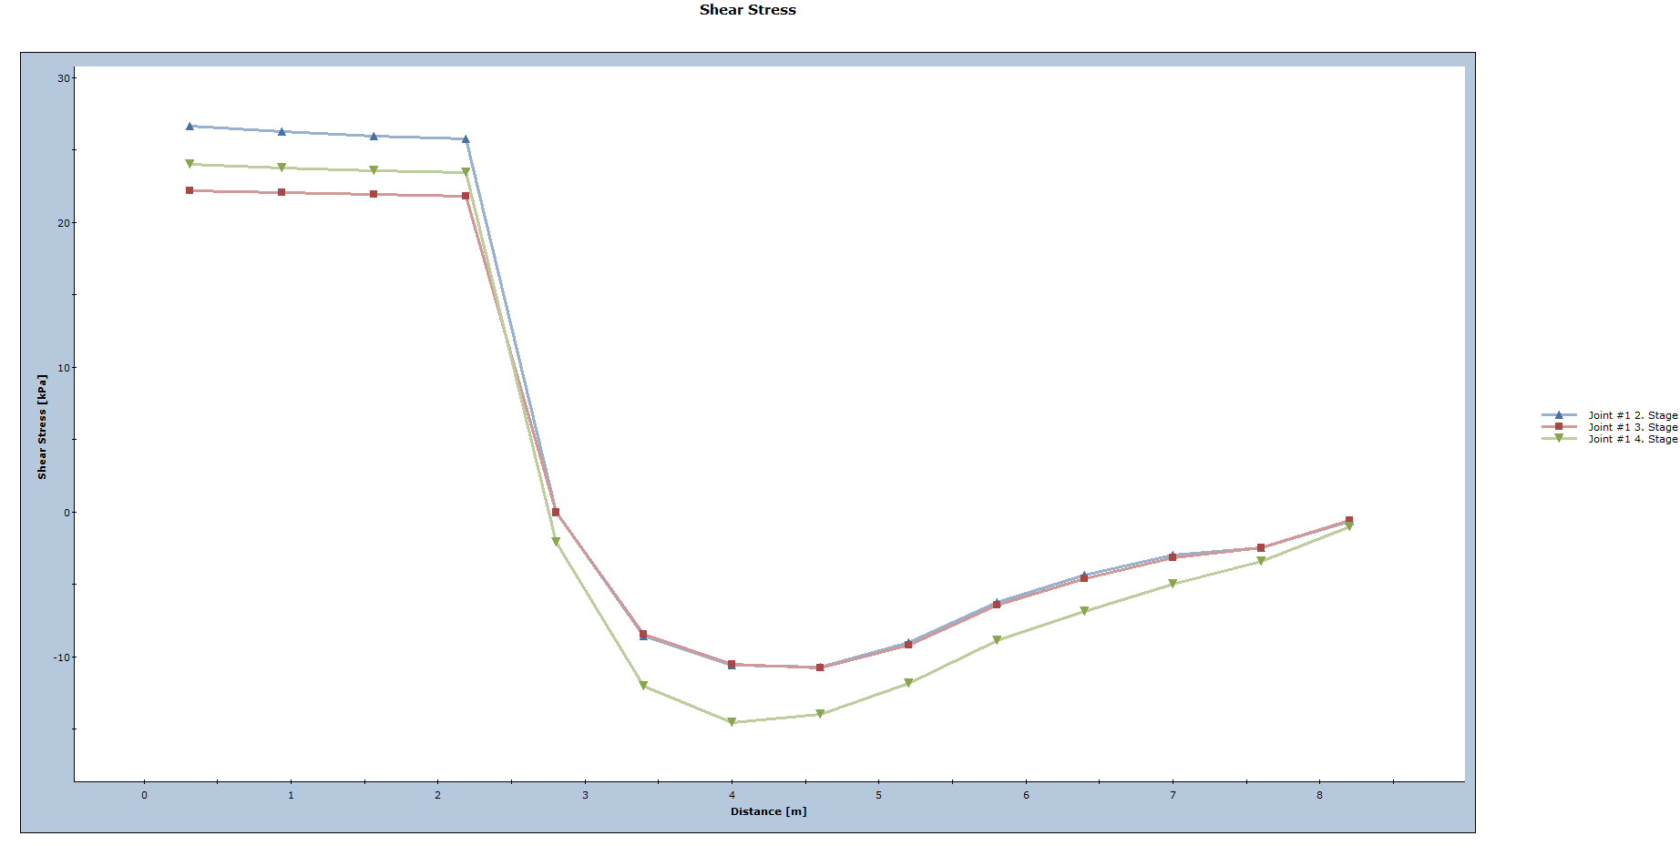Click the blue triangle marker before the steep drop
Image resolution: width=1680 pixels, height=846 pixels.
pos(466,138)
